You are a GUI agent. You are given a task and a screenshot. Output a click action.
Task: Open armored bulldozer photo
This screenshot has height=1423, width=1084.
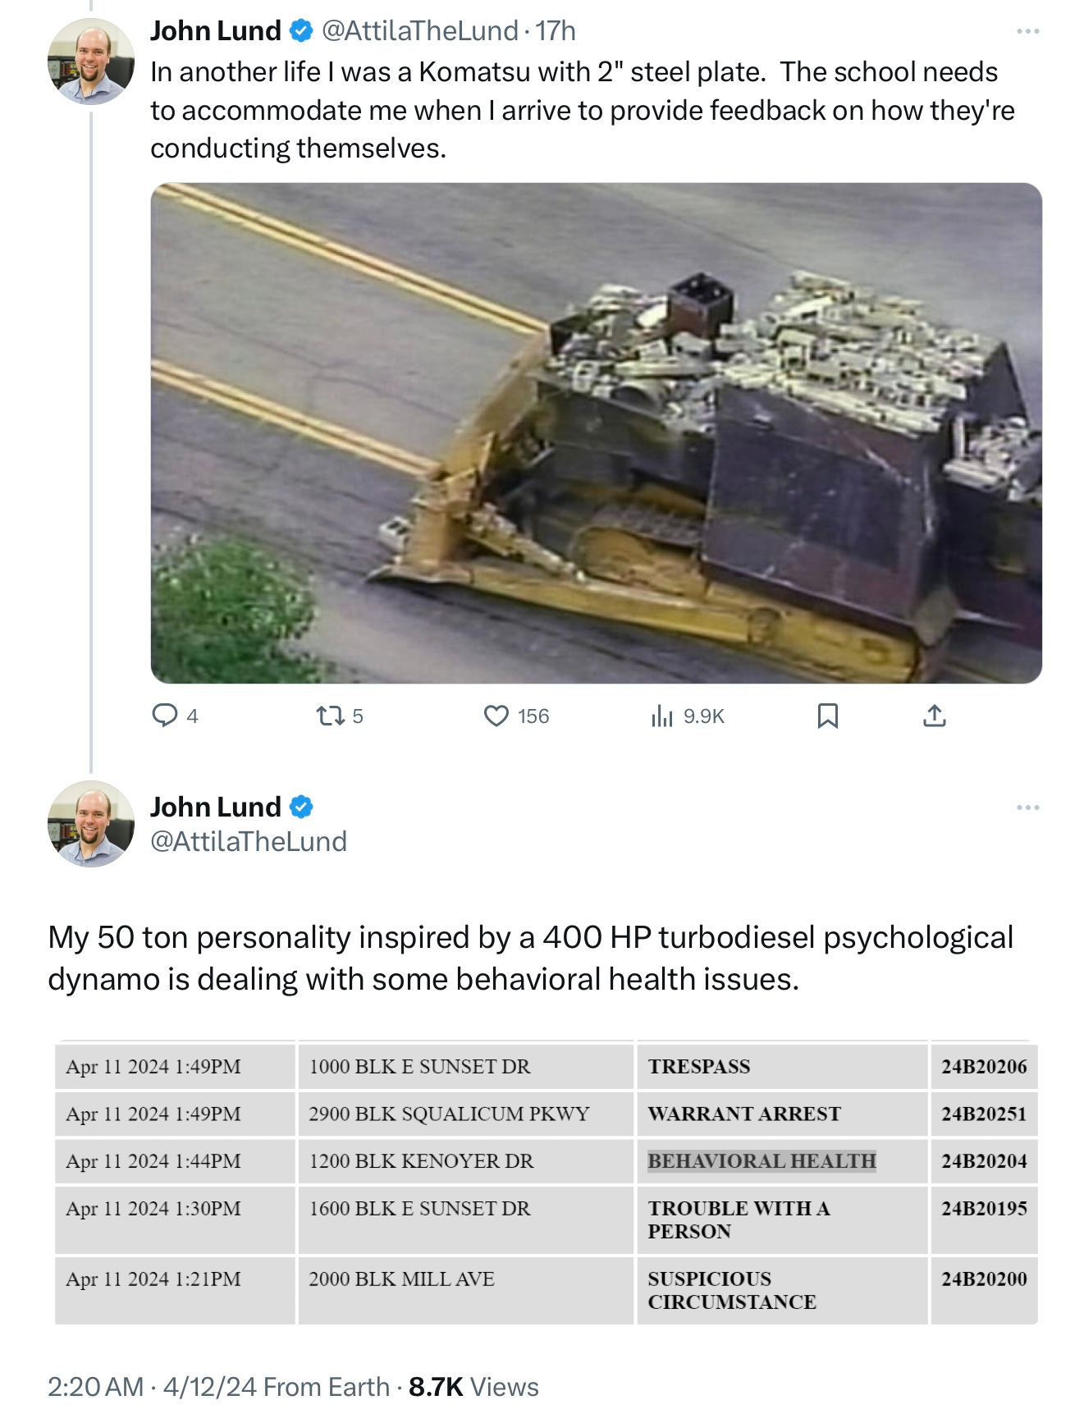[597, 432]
